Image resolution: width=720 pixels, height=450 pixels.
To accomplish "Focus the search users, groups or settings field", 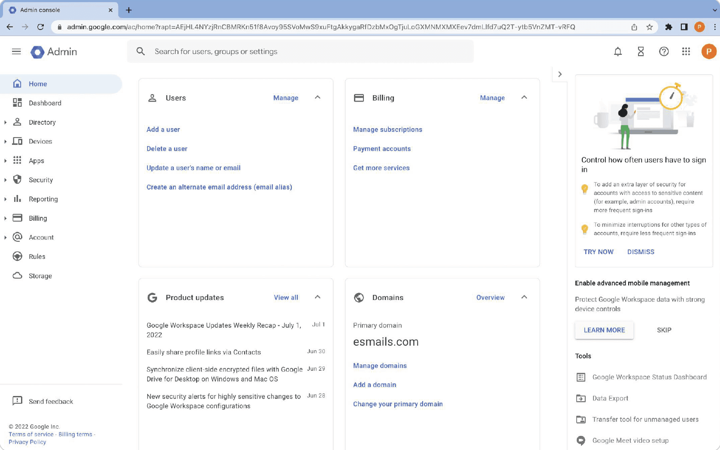I will tap(300, 51).
